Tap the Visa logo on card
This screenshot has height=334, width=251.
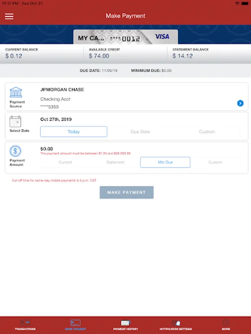tap(162, 37)
